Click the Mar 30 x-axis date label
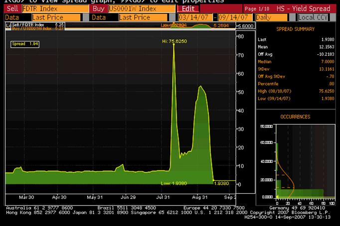The width and height of the screenshot is (340, 226). (x=26, y=197)
